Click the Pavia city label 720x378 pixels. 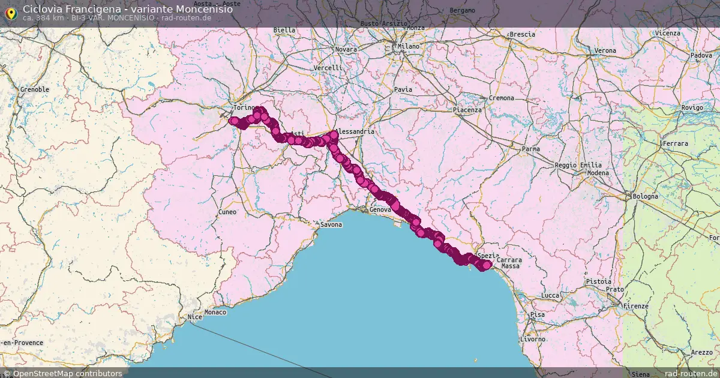coord(403,89)
